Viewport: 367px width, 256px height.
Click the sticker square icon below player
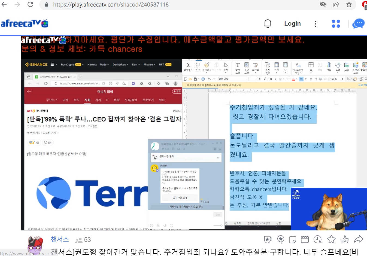[x=292, y=239]
